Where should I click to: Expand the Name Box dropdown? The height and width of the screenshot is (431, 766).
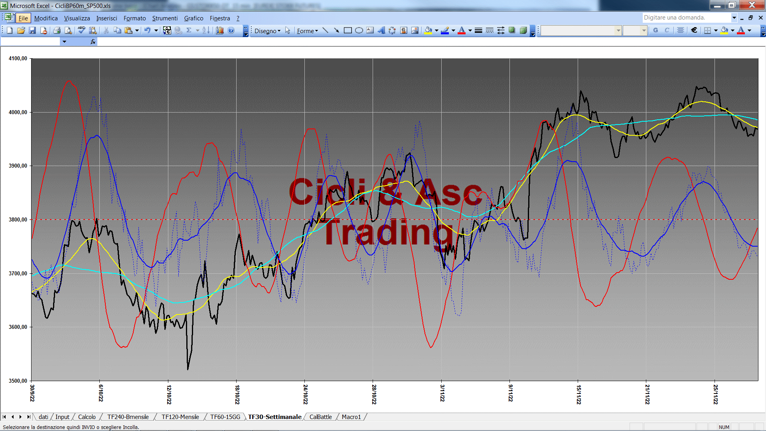coord(64,42)
